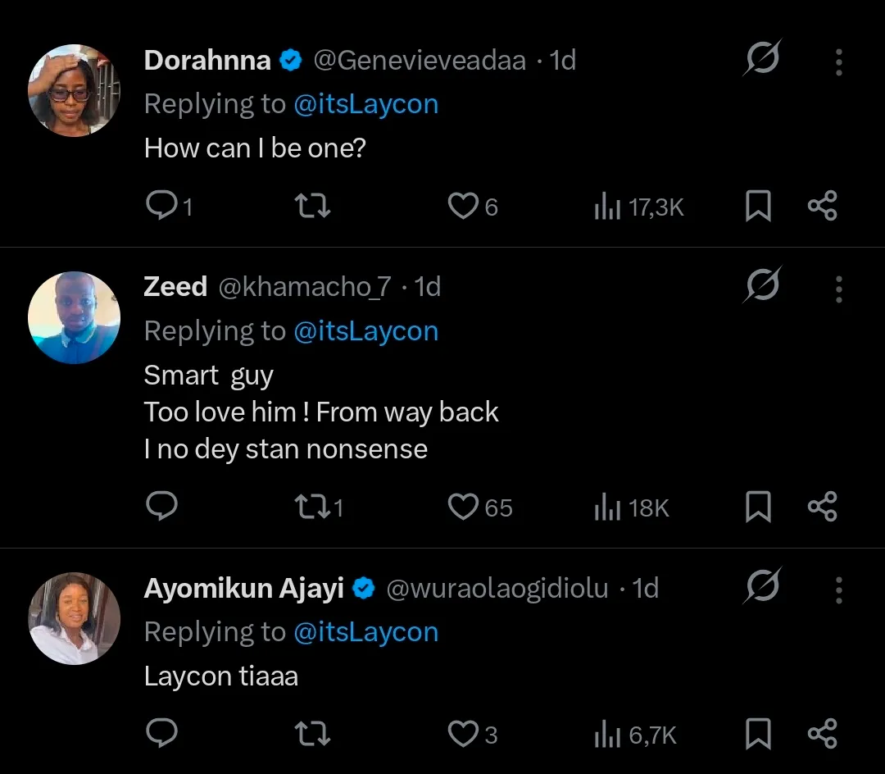
Task: Like Zeed's tweet with 65 likes
Action: click(x=463, y=507)
